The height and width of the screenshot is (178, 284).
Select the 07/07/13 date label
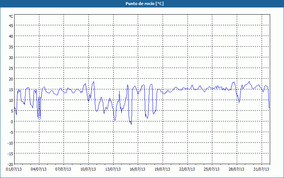[x=63, y=169]
